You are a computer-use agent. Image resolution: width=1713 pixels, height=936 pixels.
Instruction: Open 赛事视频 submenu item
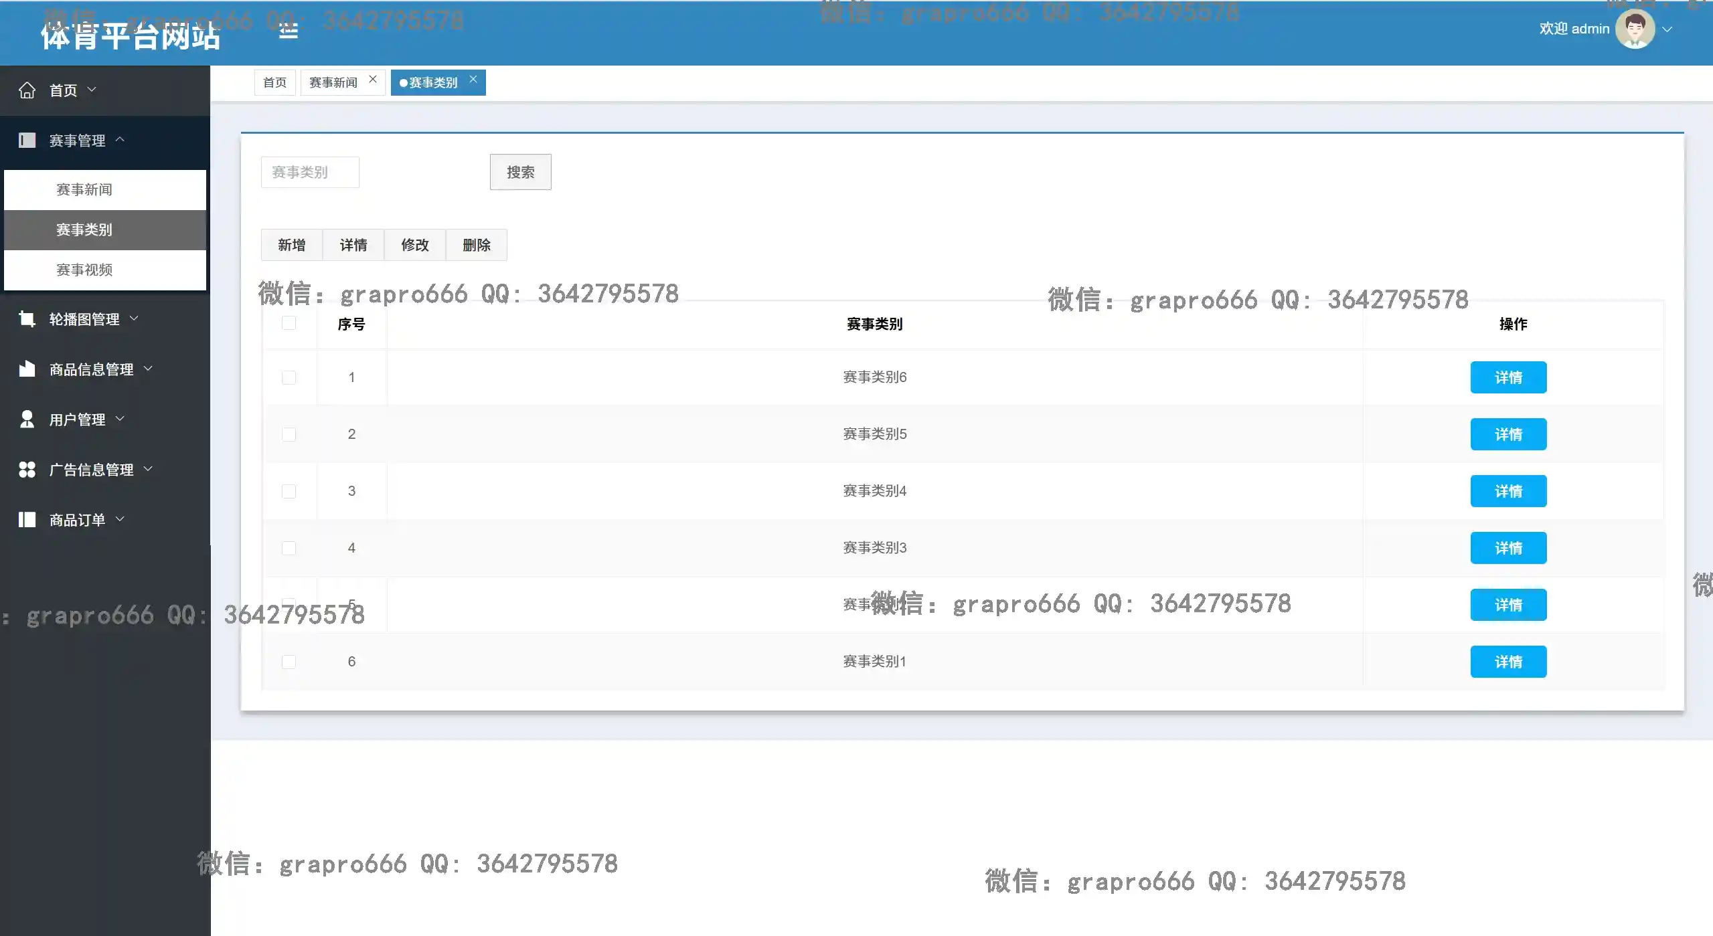click(84, 270)
